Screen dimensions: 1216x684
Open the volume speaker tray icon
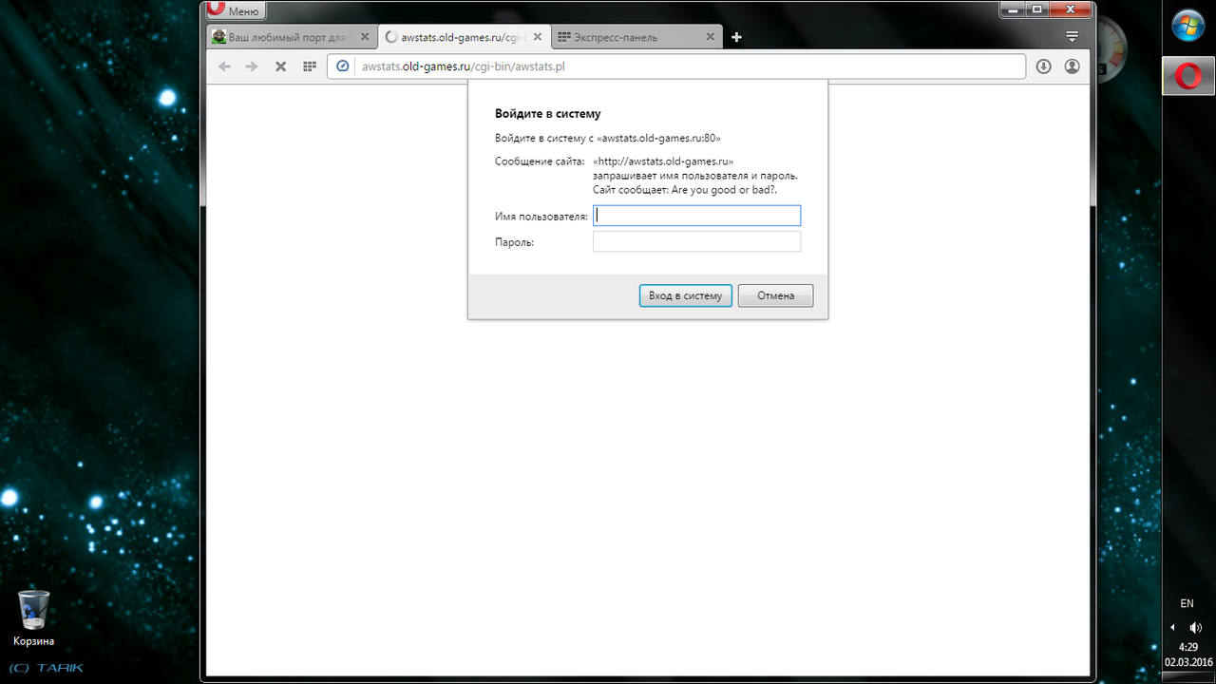point(1195,627)
